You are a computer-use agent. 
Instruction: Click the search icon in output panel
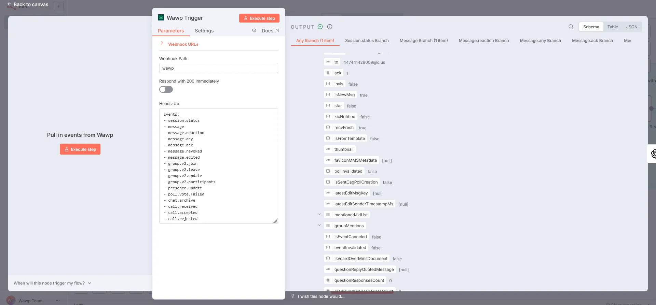[571, 27]
